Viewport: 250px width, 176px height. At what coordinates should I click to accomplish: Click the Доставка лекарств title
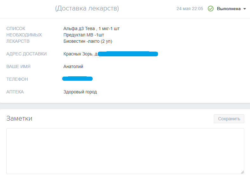pos(87,9)
